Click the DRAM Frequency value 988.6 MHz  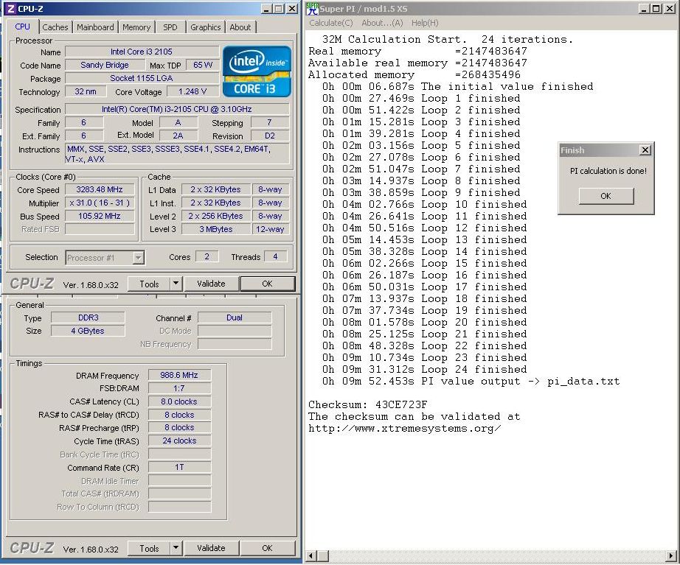[x=179, y=375]
